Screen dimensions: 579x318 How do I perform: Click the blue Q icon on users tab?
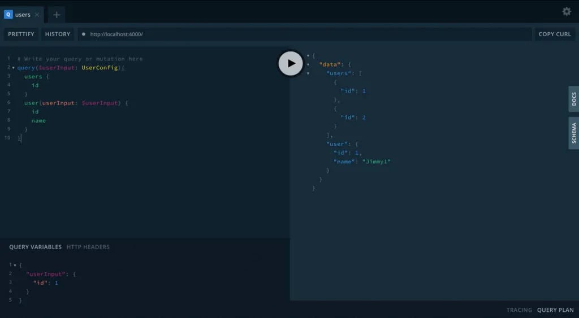click(8, 14)
